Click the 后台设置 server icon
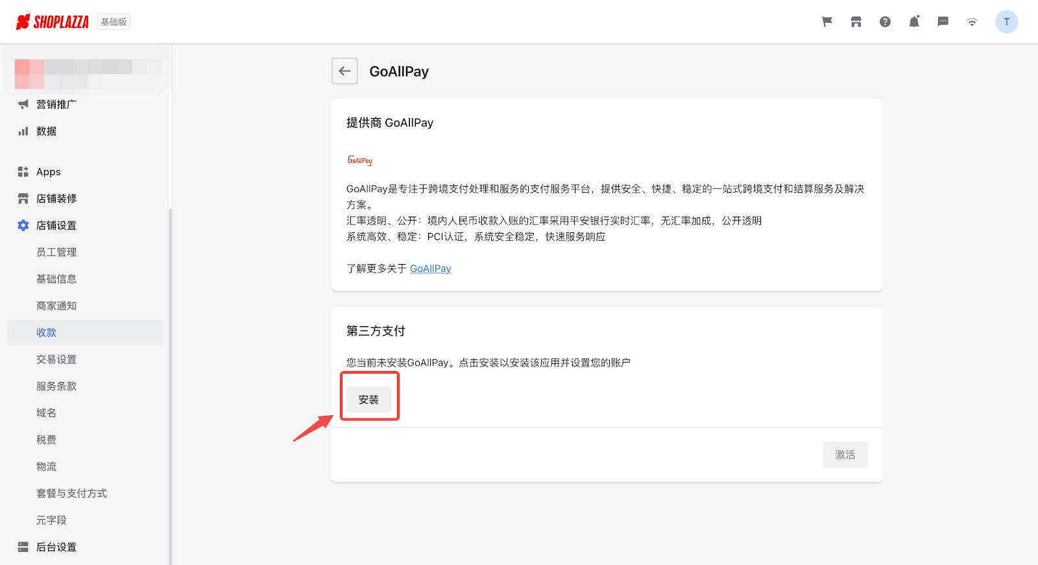The height and width of the screenshot is (565, 1038). (23, 547)
